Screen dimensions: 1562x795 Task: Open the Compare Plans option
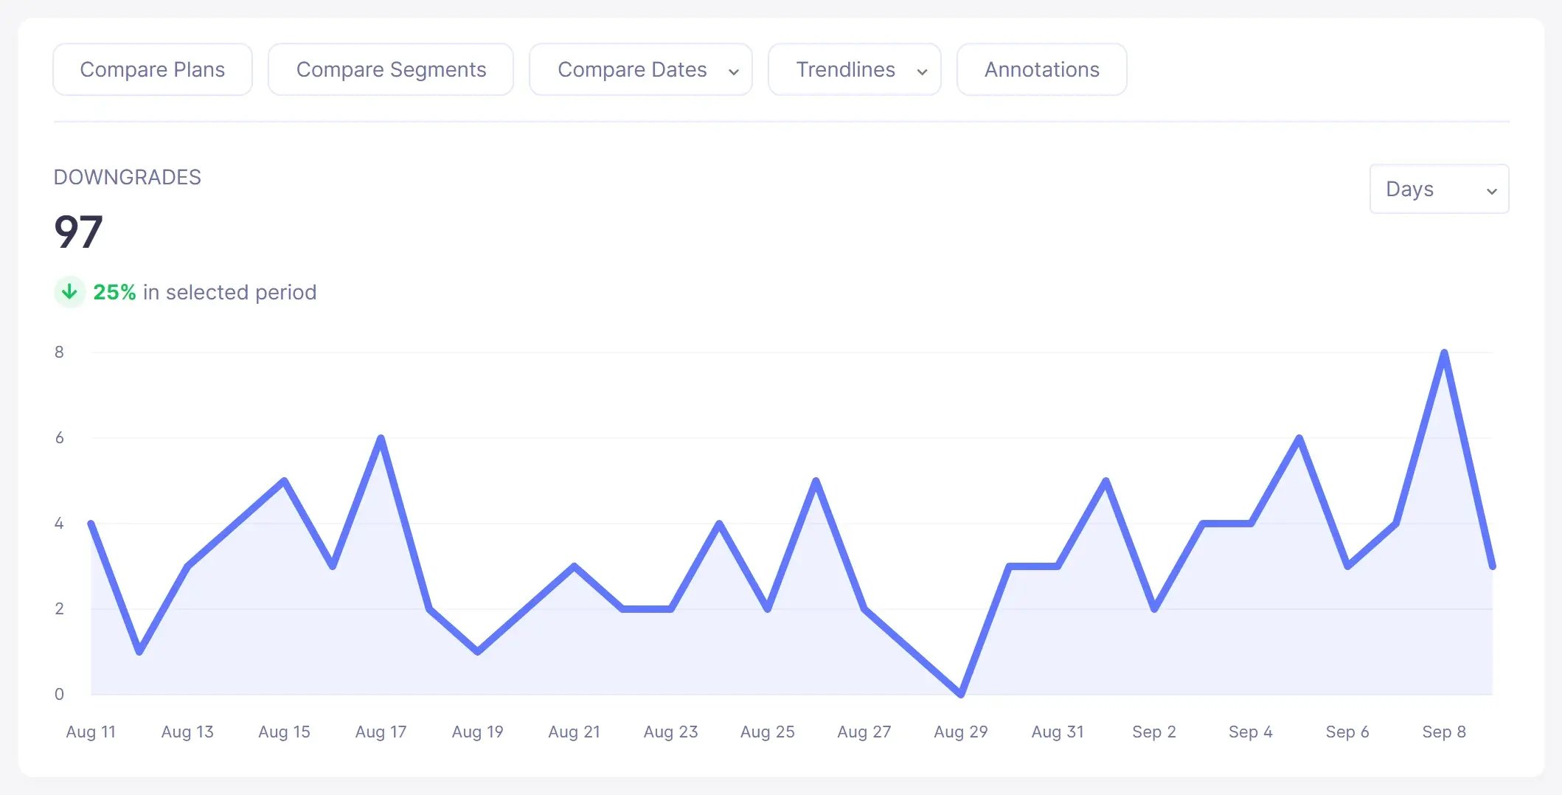[153, 69]
